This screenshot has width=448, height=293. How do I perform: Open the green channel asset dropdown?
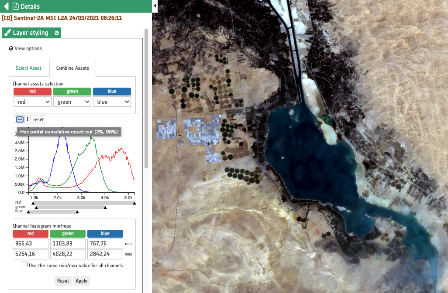point(72,102)
